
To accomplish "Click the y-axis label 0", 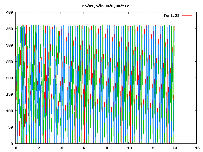I will pyautogui.click(x=12, y=144).
